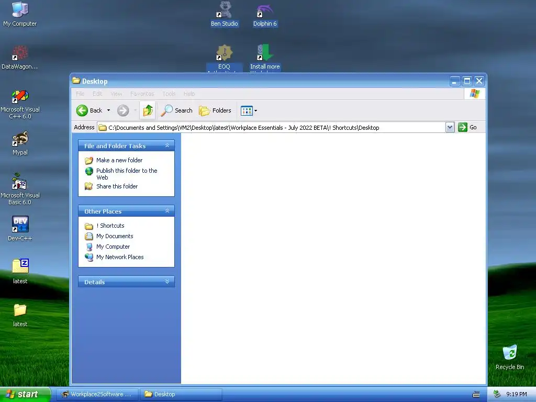Click inside the Address bar path
The image size is (536, 402).
click(x=272, y=128)
